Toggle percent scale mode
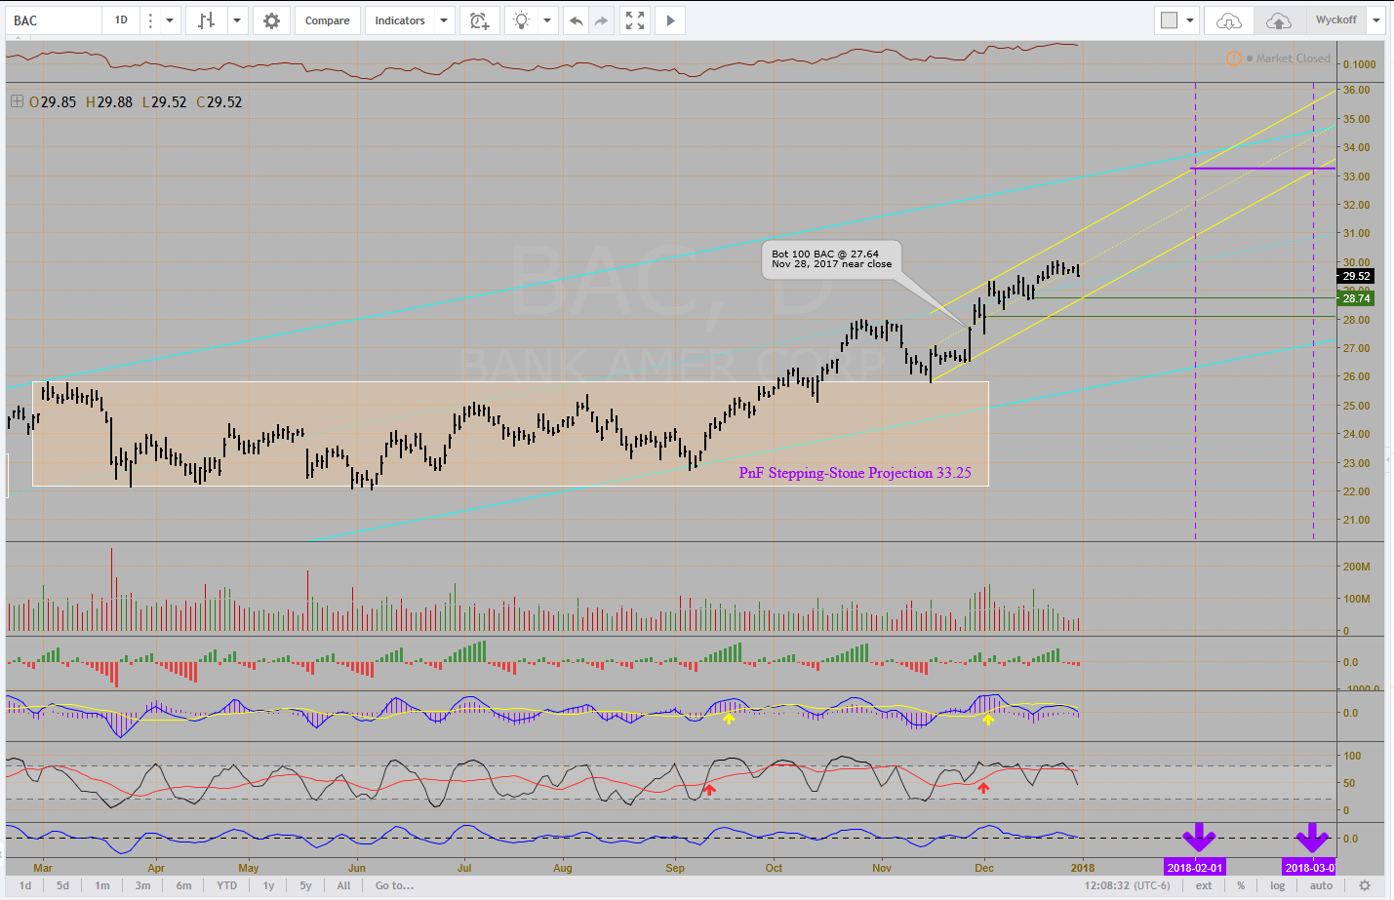Image resolution: width=1394 pixels, height=900 pixels. (x=1241, y=885)
